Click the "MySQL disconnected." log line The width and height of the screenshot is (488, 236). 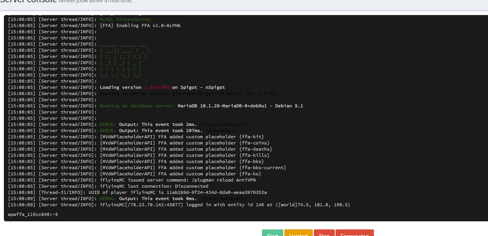126,19
